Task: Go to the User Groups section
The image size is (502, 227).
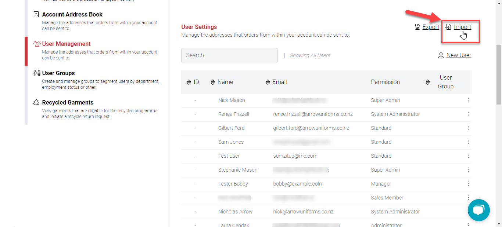Action: tap(58, 73)
